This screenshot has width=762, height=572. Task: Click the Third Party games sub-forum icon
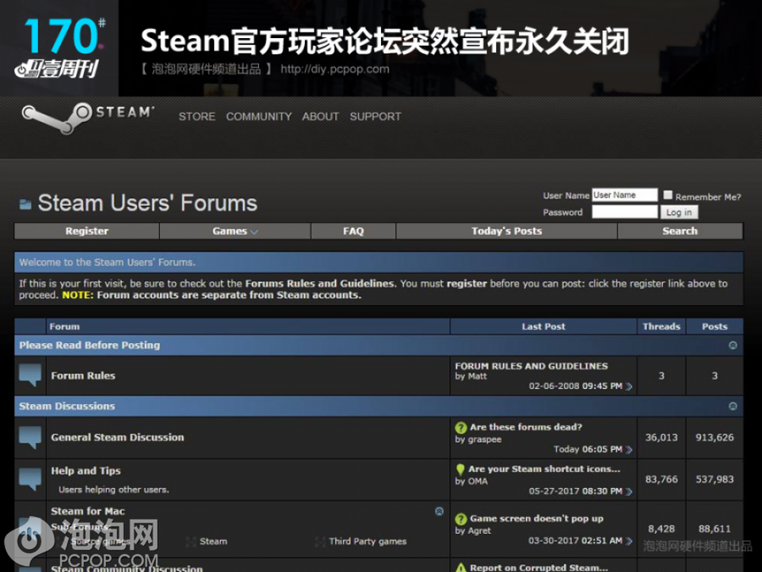pyautogui.click(x=320, y=541)
